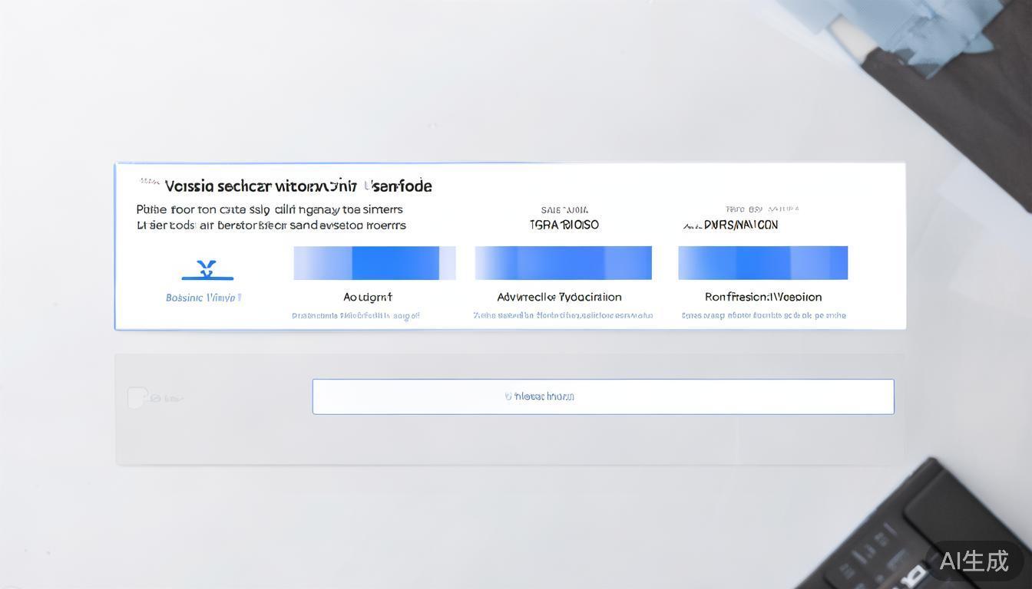Click the faint label beside the lower checkbox
Screen dimensions: 1032x589
coord(167,399)
